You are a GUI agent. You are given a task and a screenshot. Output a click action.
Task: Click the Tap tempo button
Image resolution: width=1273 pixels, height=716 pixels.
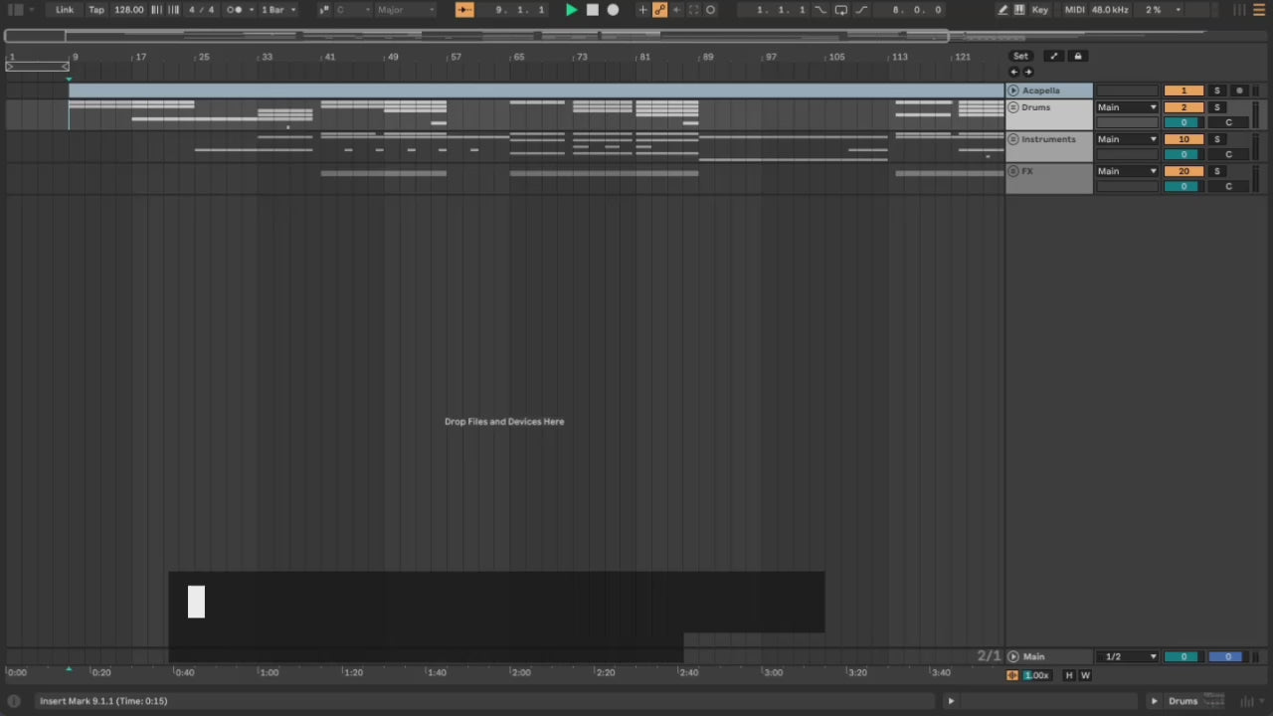96,10
